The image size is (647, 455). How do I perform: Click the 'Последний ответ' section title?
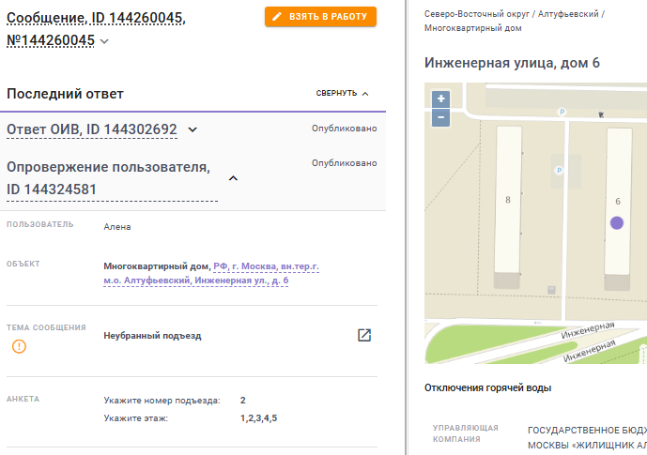[x=65, y=94]
